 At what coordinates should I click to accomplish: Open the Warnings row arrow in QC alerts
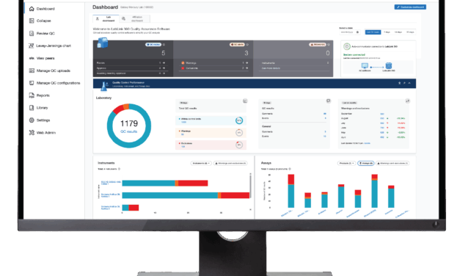pos(247,63)
